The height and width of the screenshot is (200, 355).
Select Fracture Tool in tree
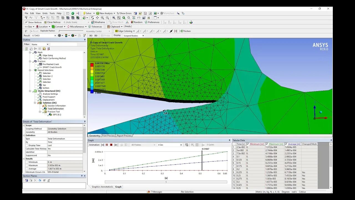pyautogui.click(x=54, y=112)
